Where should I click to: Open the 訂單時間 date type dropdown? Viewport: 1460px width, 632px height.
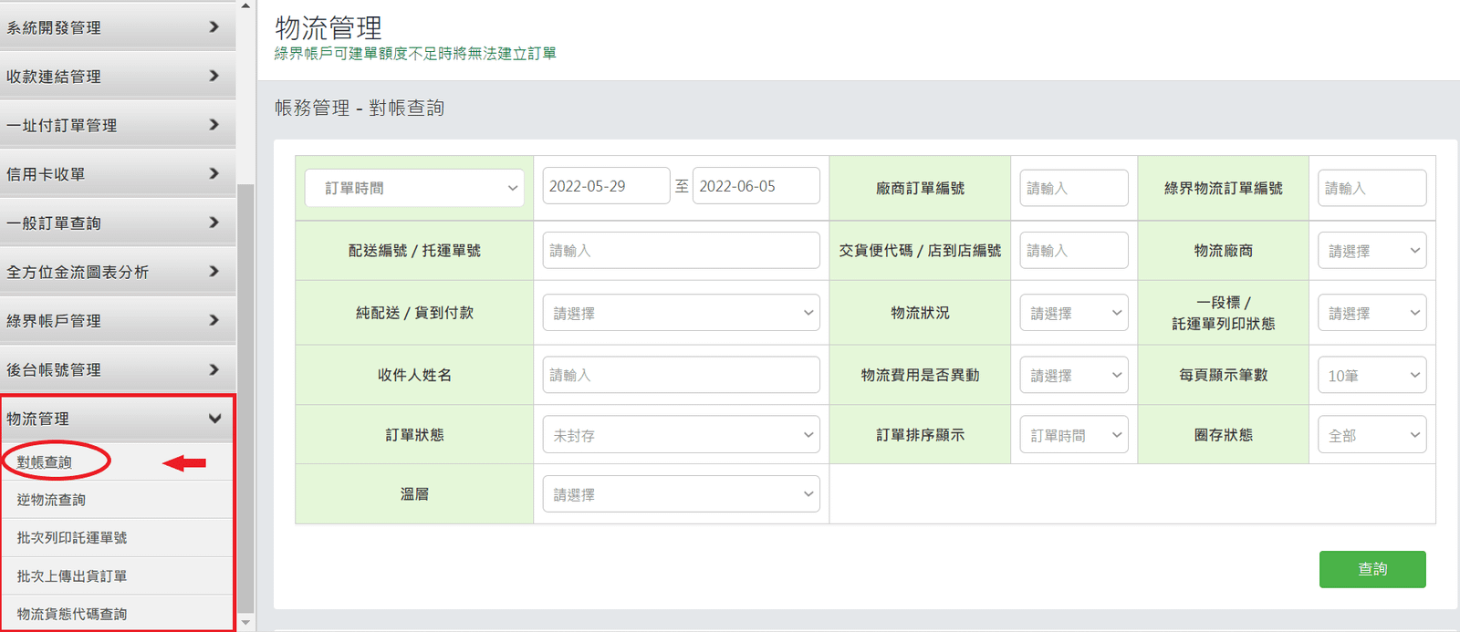click(414, 188)
